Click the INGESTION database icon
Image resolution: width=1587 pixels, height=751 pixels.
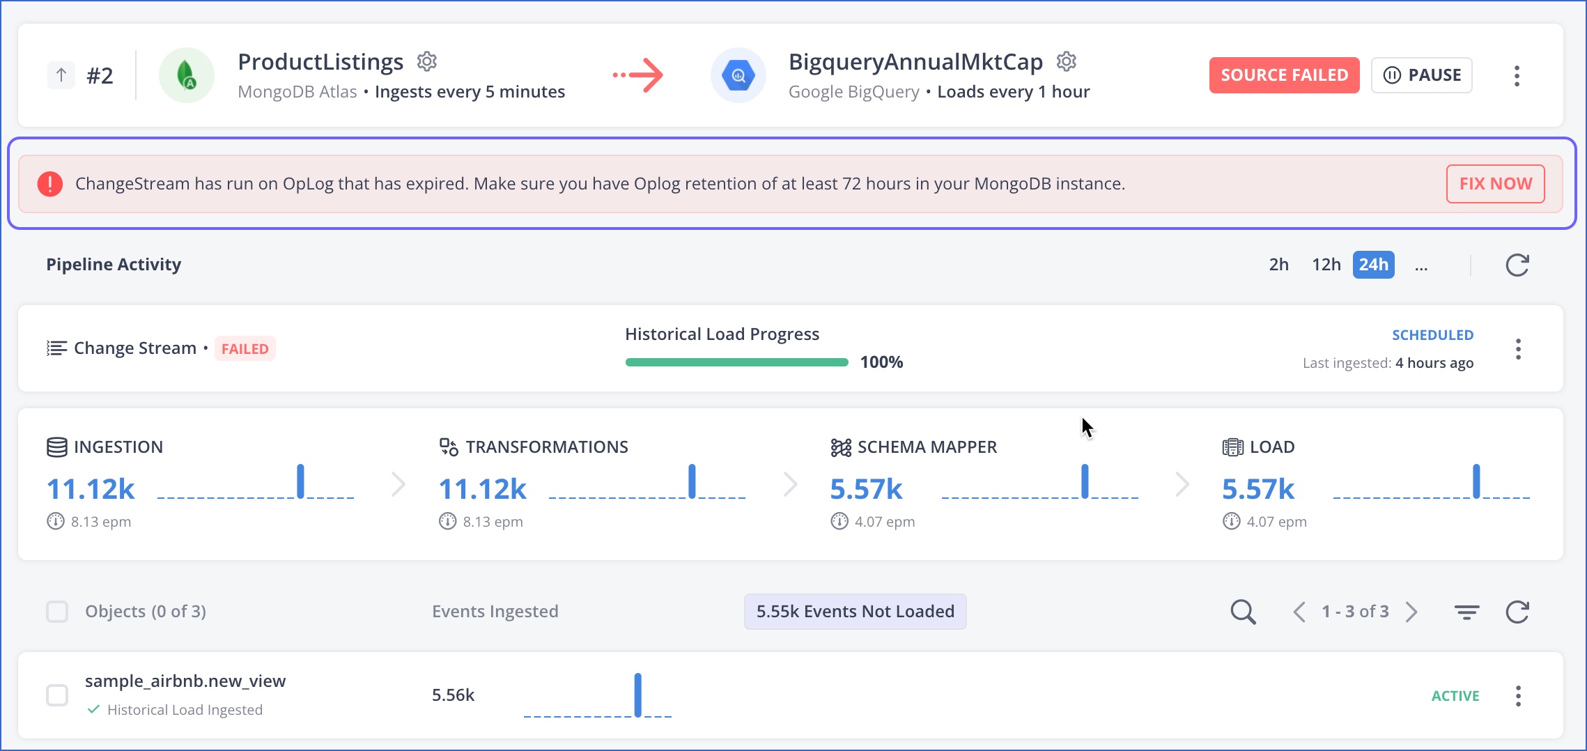click(x=56, y=447)
